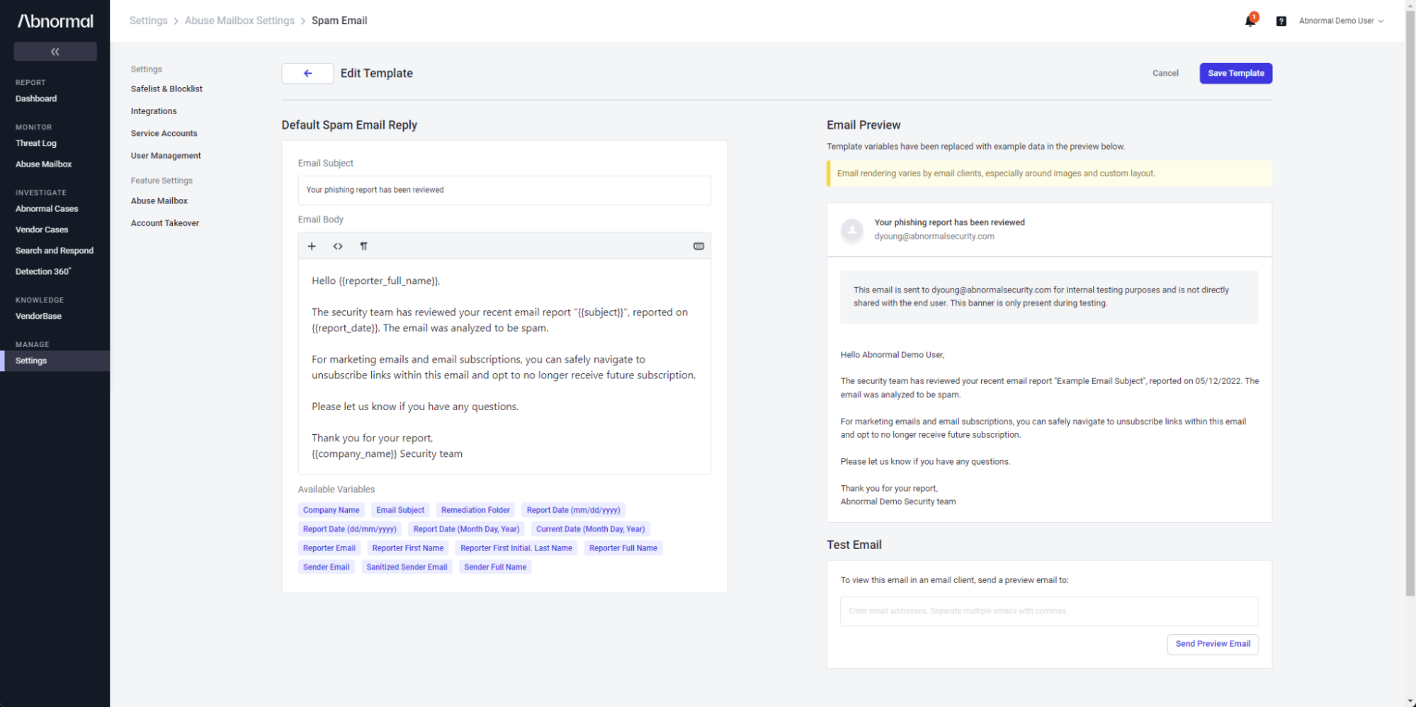The image size is (1416, 707).
Task: Open Integrations settings
Action: point(154,111)
